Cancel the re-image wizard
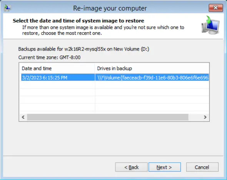 pos(202,167)
